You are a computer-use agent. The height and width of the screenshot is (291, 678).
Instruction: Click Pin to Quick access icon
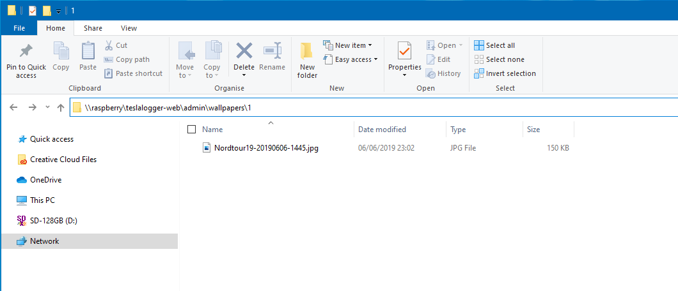click(26, 52)
